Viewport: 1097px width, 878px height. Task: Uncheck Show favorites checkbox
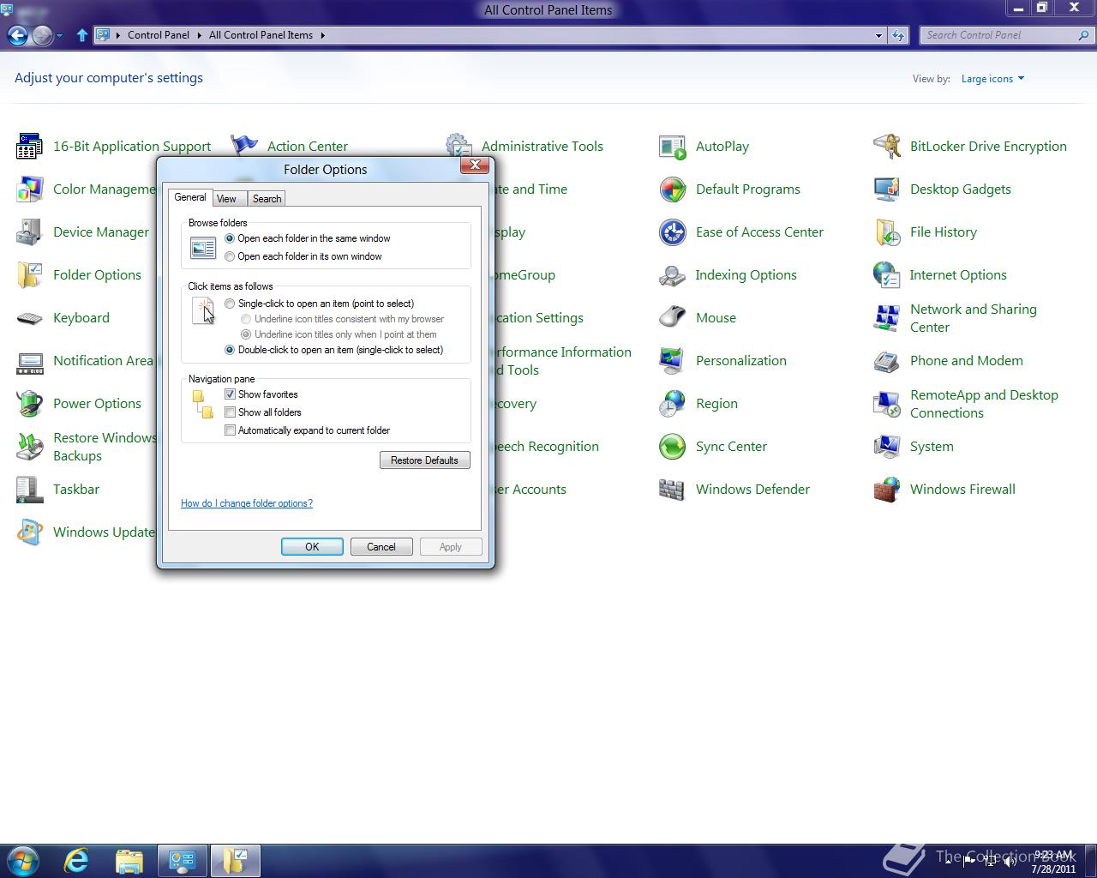pyautogui.click(x=230, y=394)
